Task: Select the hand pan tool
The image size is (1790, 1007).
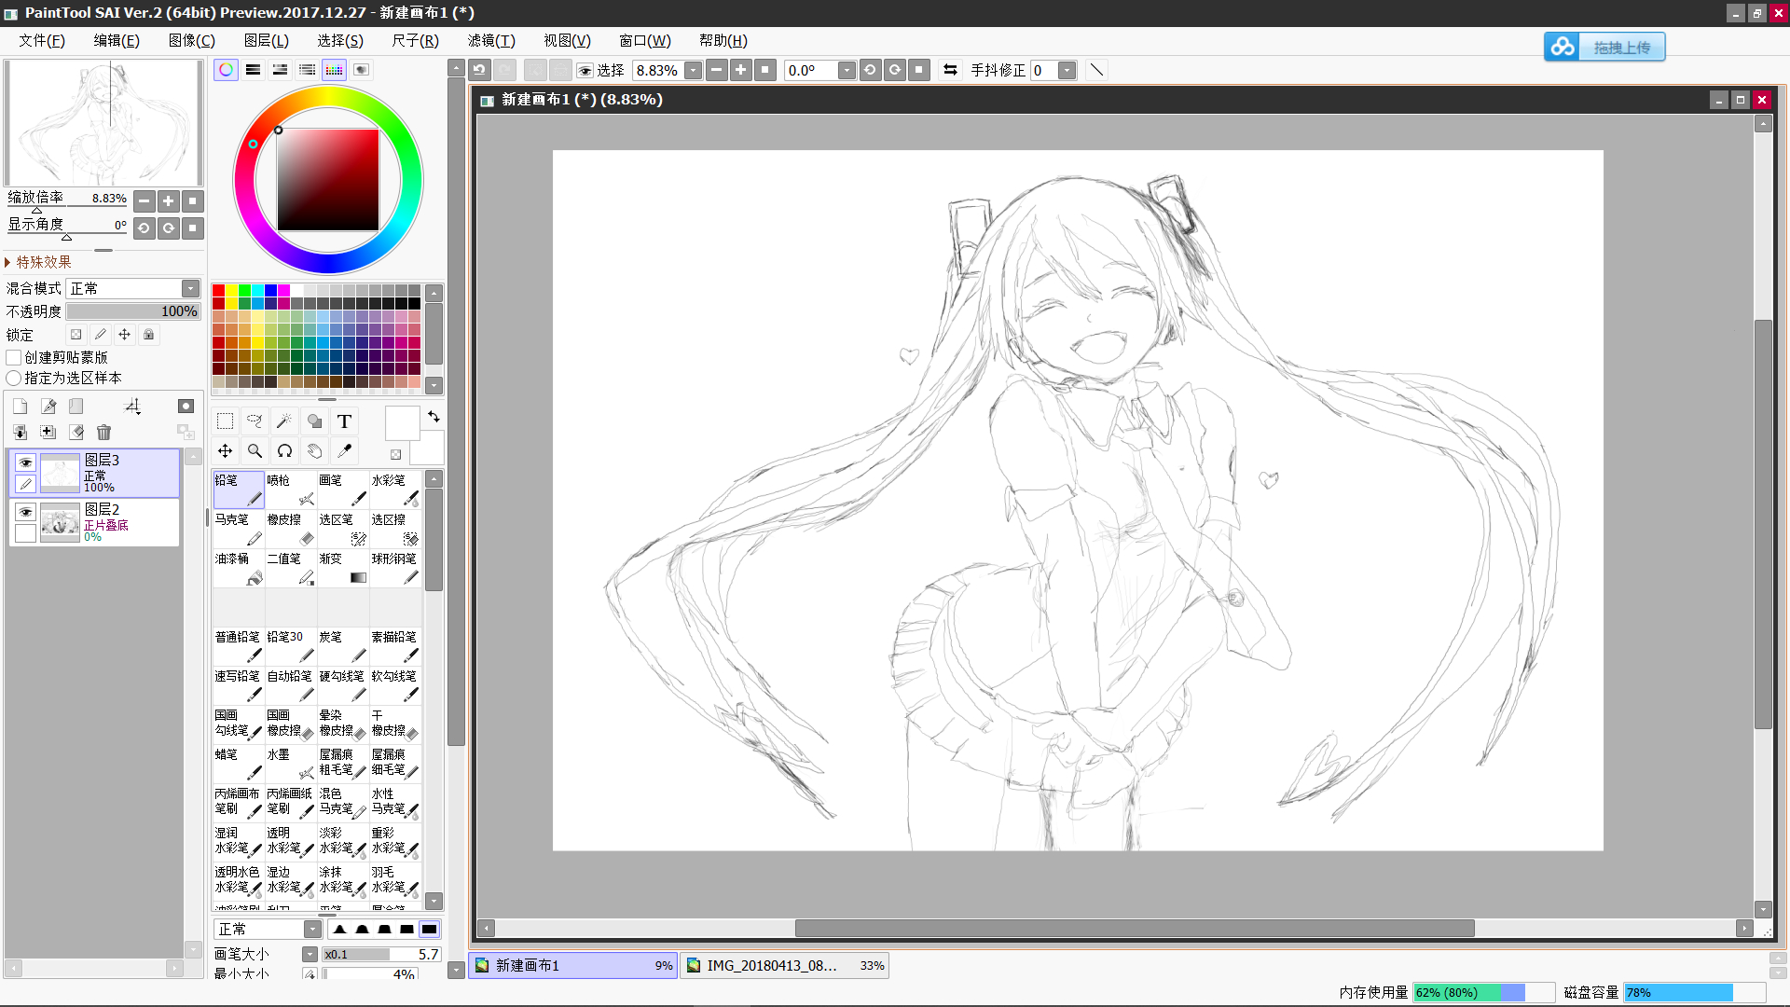Action: (x=314, y=451)
